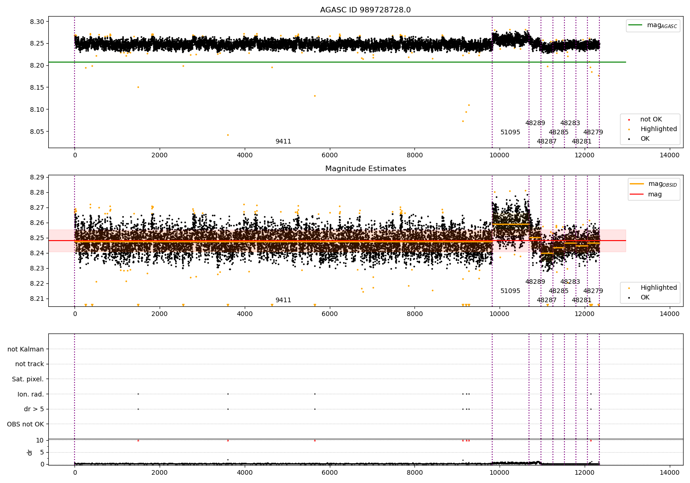Click red 'mag' legend entry in middle plot
This screenshot has width=690, height=483.
point(646,194)
